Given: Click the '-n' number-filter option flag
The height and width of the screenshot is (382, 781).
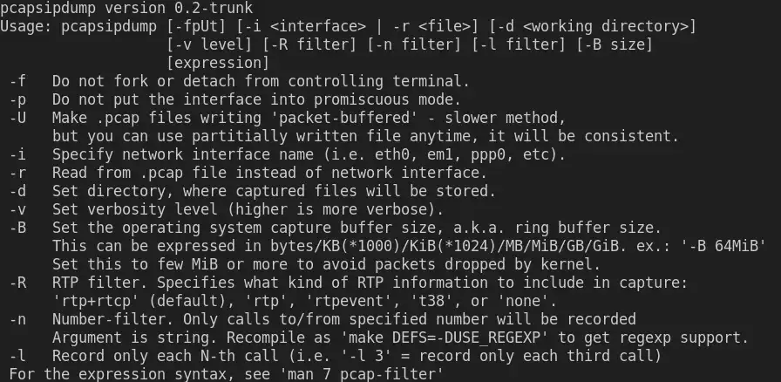Looking at the screenshot, I should point(17,318).
